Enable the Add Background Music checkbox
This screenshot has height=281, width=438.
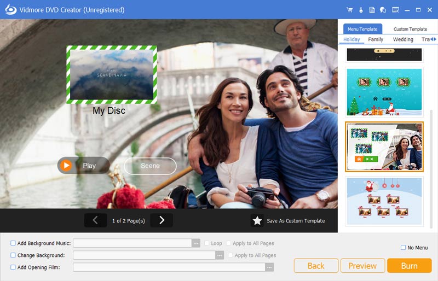pyautogui.click(x=13, y=243)
